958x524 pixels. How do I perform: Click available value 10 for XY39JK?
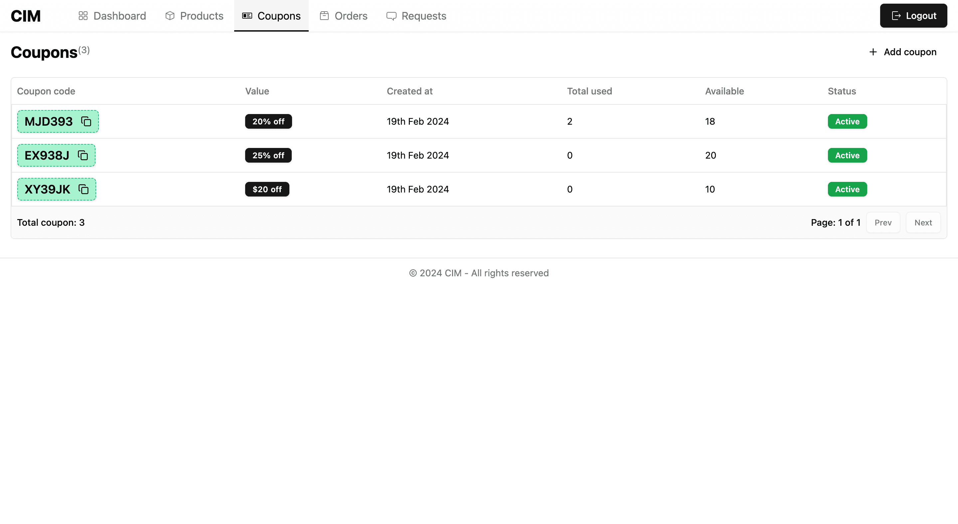coord(710,189)
